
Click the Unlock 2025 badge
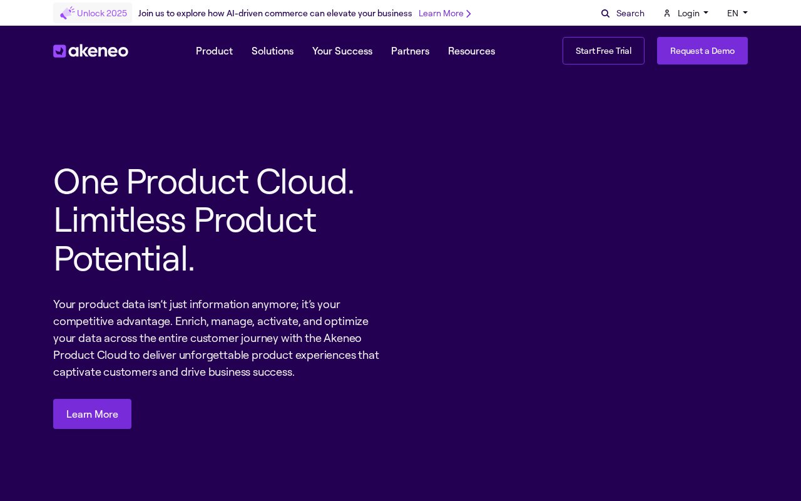pyautogui.click(x=93, y=13)
